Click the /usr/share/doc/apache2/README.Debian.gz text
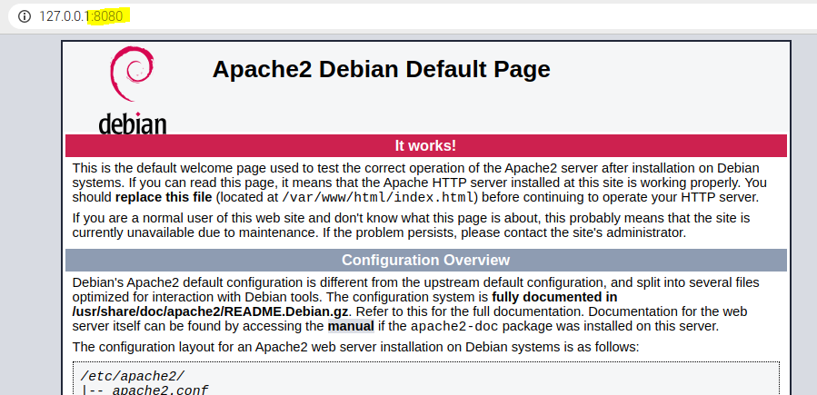 pos(211,311)
